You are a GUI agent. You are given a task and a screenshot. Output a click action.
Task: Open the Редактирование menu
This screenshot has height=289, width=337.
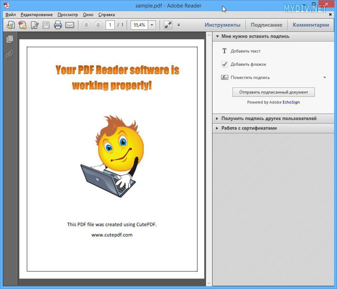coord(37,15)
